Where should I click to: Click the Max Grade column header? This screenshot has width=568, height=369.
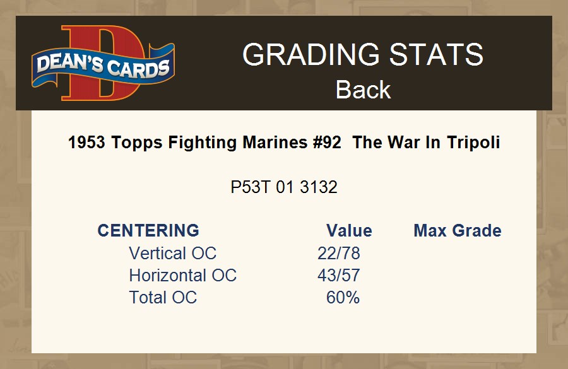click(x=458, y=231)
